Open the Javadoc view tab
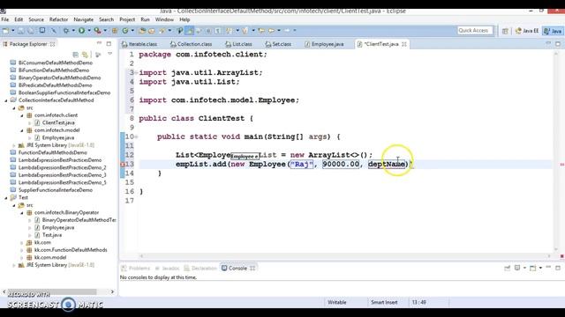Viewport: 565px width, 317px height. coord(167,269)
